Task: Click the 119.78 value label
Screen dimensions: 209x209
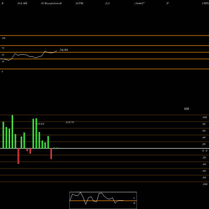Action: click(70, 122)
